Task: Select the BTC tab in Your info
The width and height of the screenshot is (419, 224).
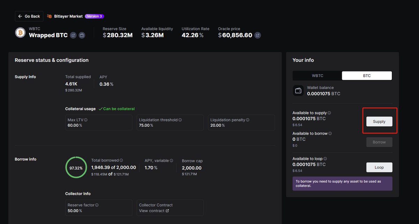Action: (x=367, y=76)
